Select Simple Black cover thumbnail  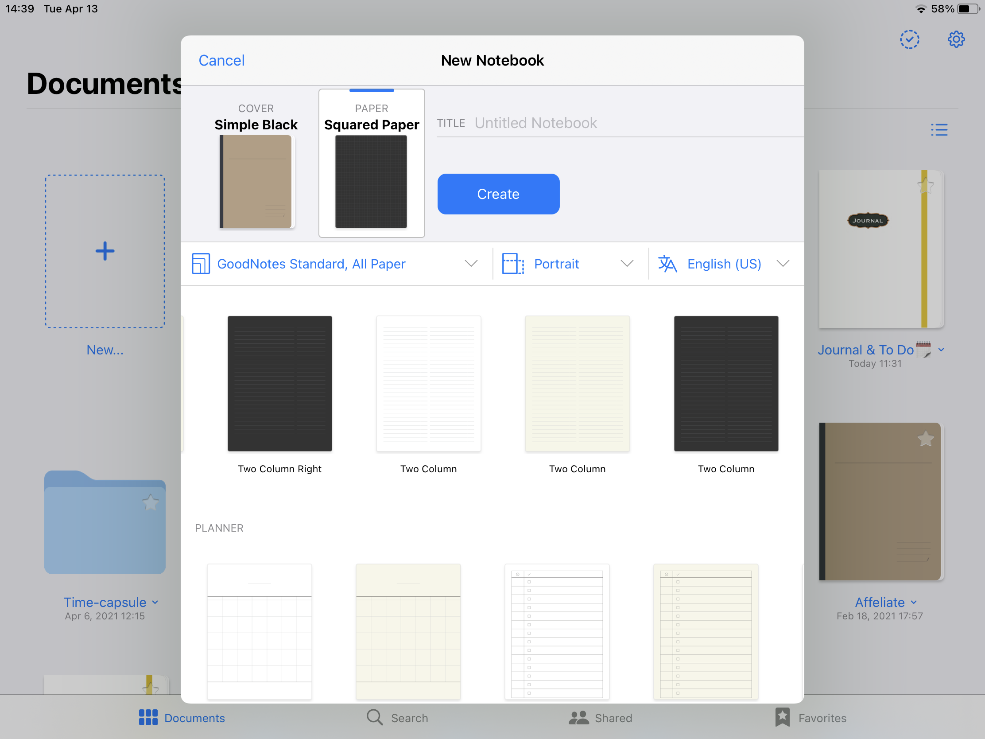pyautogui.click(x=256, y=181)
